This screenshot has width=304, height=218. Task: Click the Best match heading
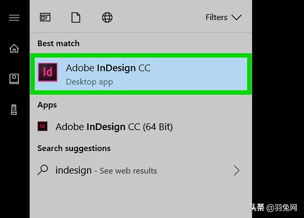(x=58, y=43)
